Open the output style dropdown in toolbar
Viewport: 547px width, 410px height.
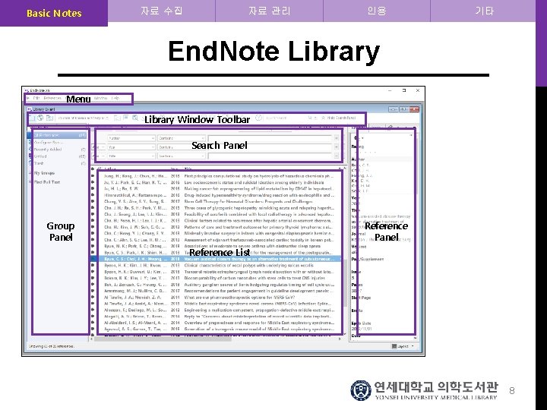84,118
